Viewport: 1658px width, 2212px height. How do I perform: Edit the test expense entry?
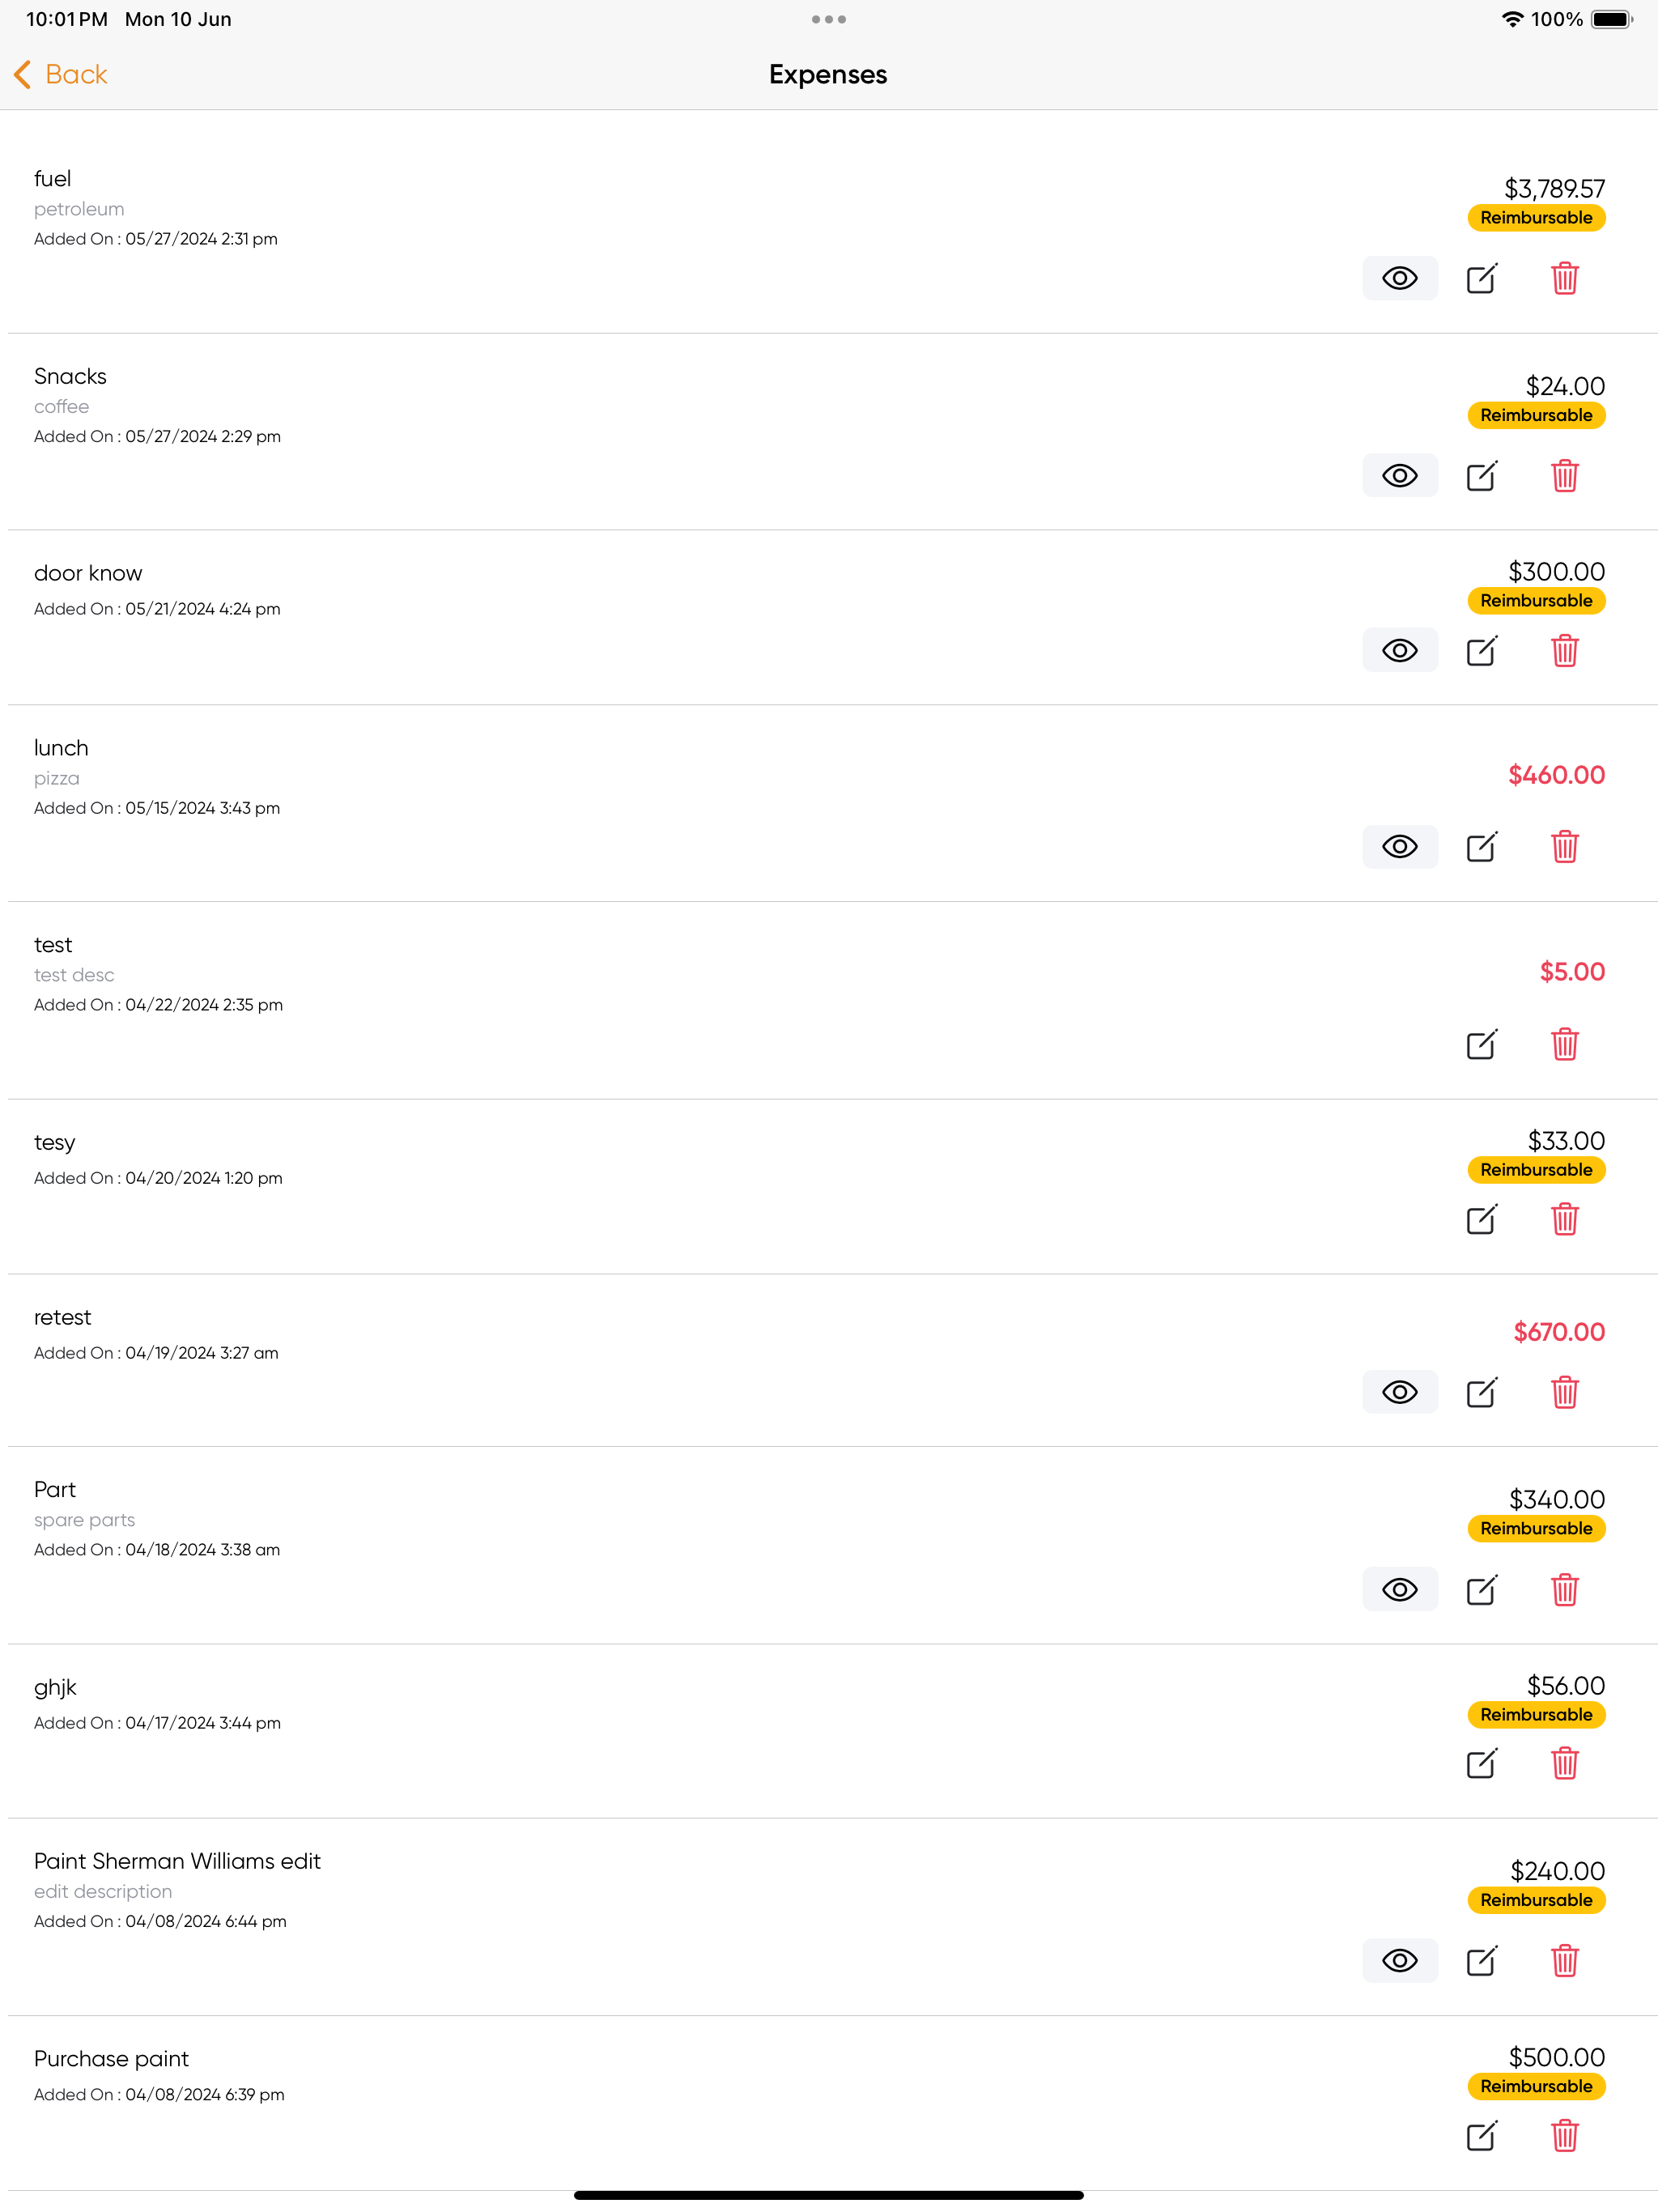click(1481, 1043)
